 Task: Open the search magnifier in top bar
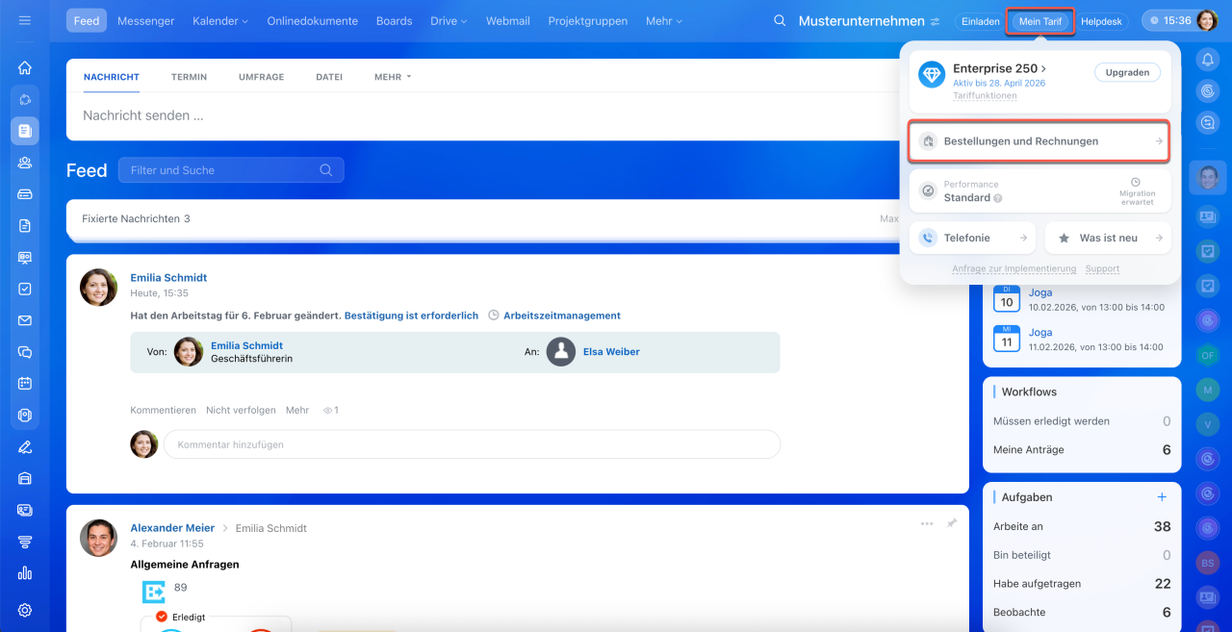point(780,20)
